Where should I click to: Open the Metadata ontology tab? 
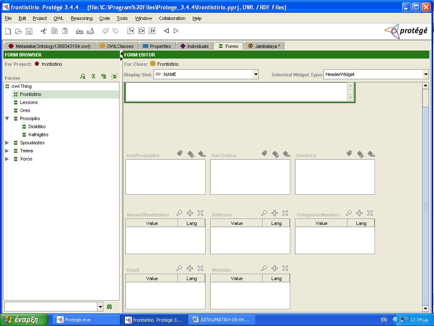click(50, 46)
